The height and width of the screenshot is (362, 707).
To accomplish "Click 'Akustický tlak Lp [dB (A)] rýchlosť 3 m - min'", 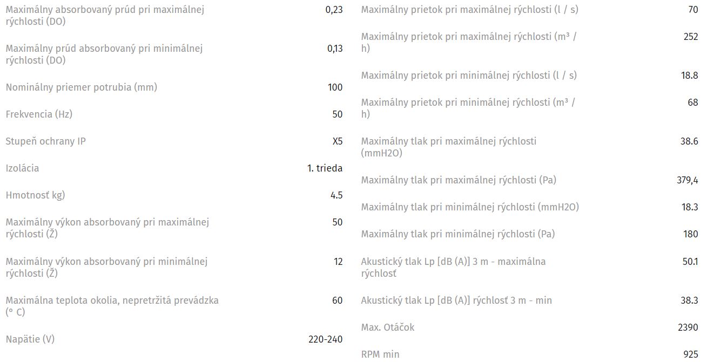I will click(456, 300).
